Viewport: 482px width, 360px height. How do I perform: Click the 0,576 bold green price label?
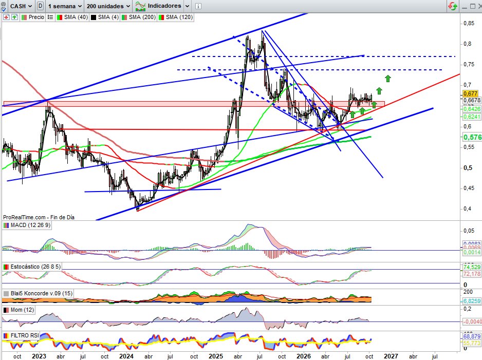tap(472, 137)
